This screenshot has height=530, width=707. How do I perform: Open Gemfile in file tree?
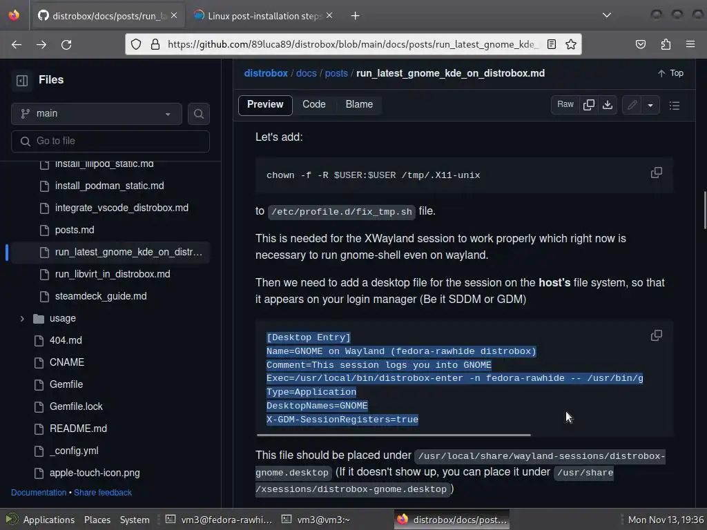coord(66,384)
